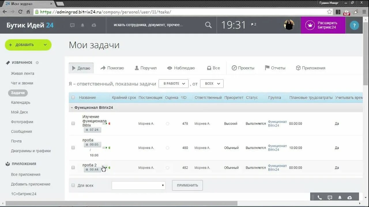Pause the 00:44 timer of проба 2
This screenshot has height=207, width=369.
coord(92,170)
